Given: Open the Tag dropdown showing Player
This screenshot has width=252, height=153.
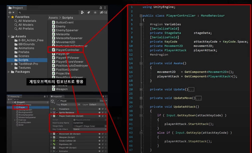Looking at the screenshot, I should pos(70,105).
